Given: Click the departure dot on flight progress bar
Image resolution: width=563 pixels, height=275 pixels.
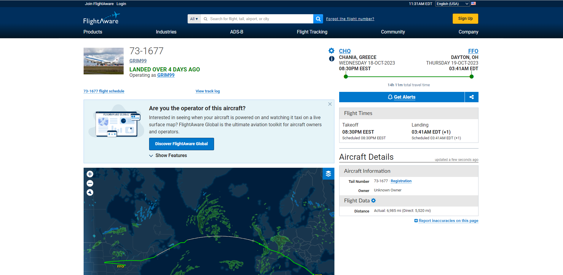Looking at the screenshot, I should pyautogui.click(x=346, y=76).
